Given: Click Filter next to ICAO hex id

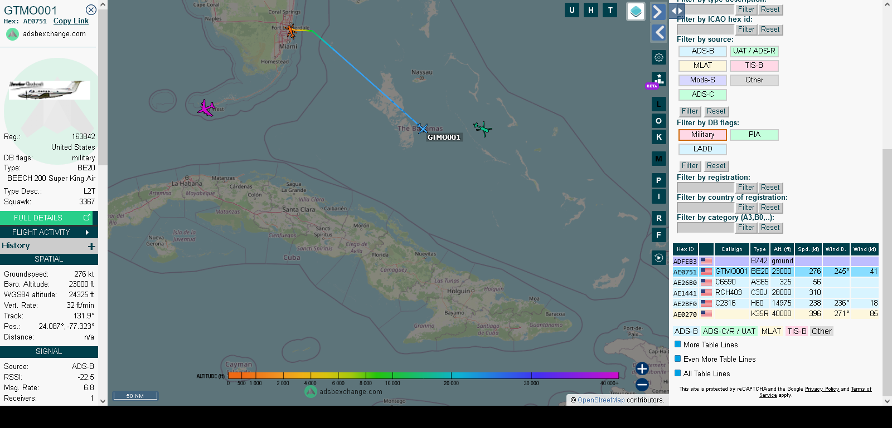Looking at the screenshot, I should (746, 29).
